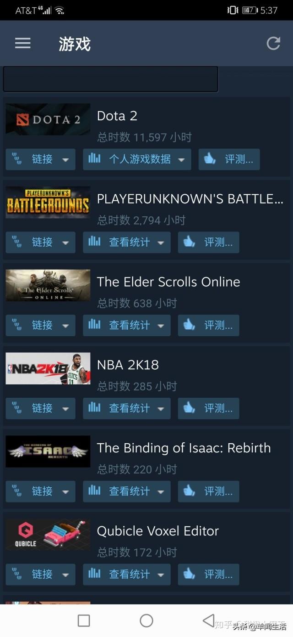Viewport: 293px width, 637px height.
Task: Click the search field below the header
Action: click(110, 79)
